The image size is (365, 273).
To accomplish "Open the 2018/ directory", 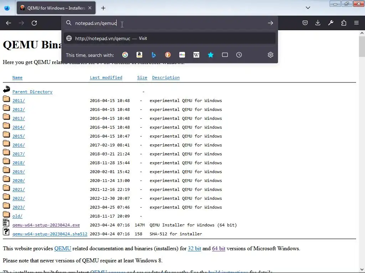I will click(19, 163).
